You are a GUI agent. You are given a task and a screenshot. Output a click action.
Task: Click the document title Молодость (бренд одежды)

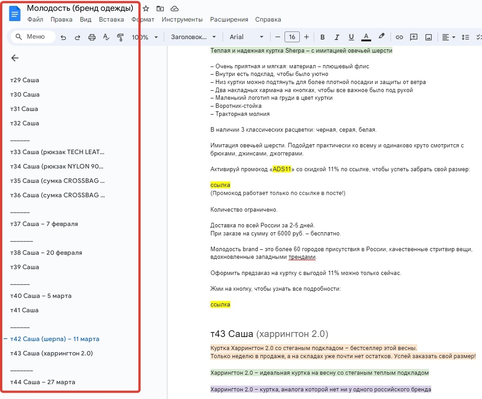point(80,8)
